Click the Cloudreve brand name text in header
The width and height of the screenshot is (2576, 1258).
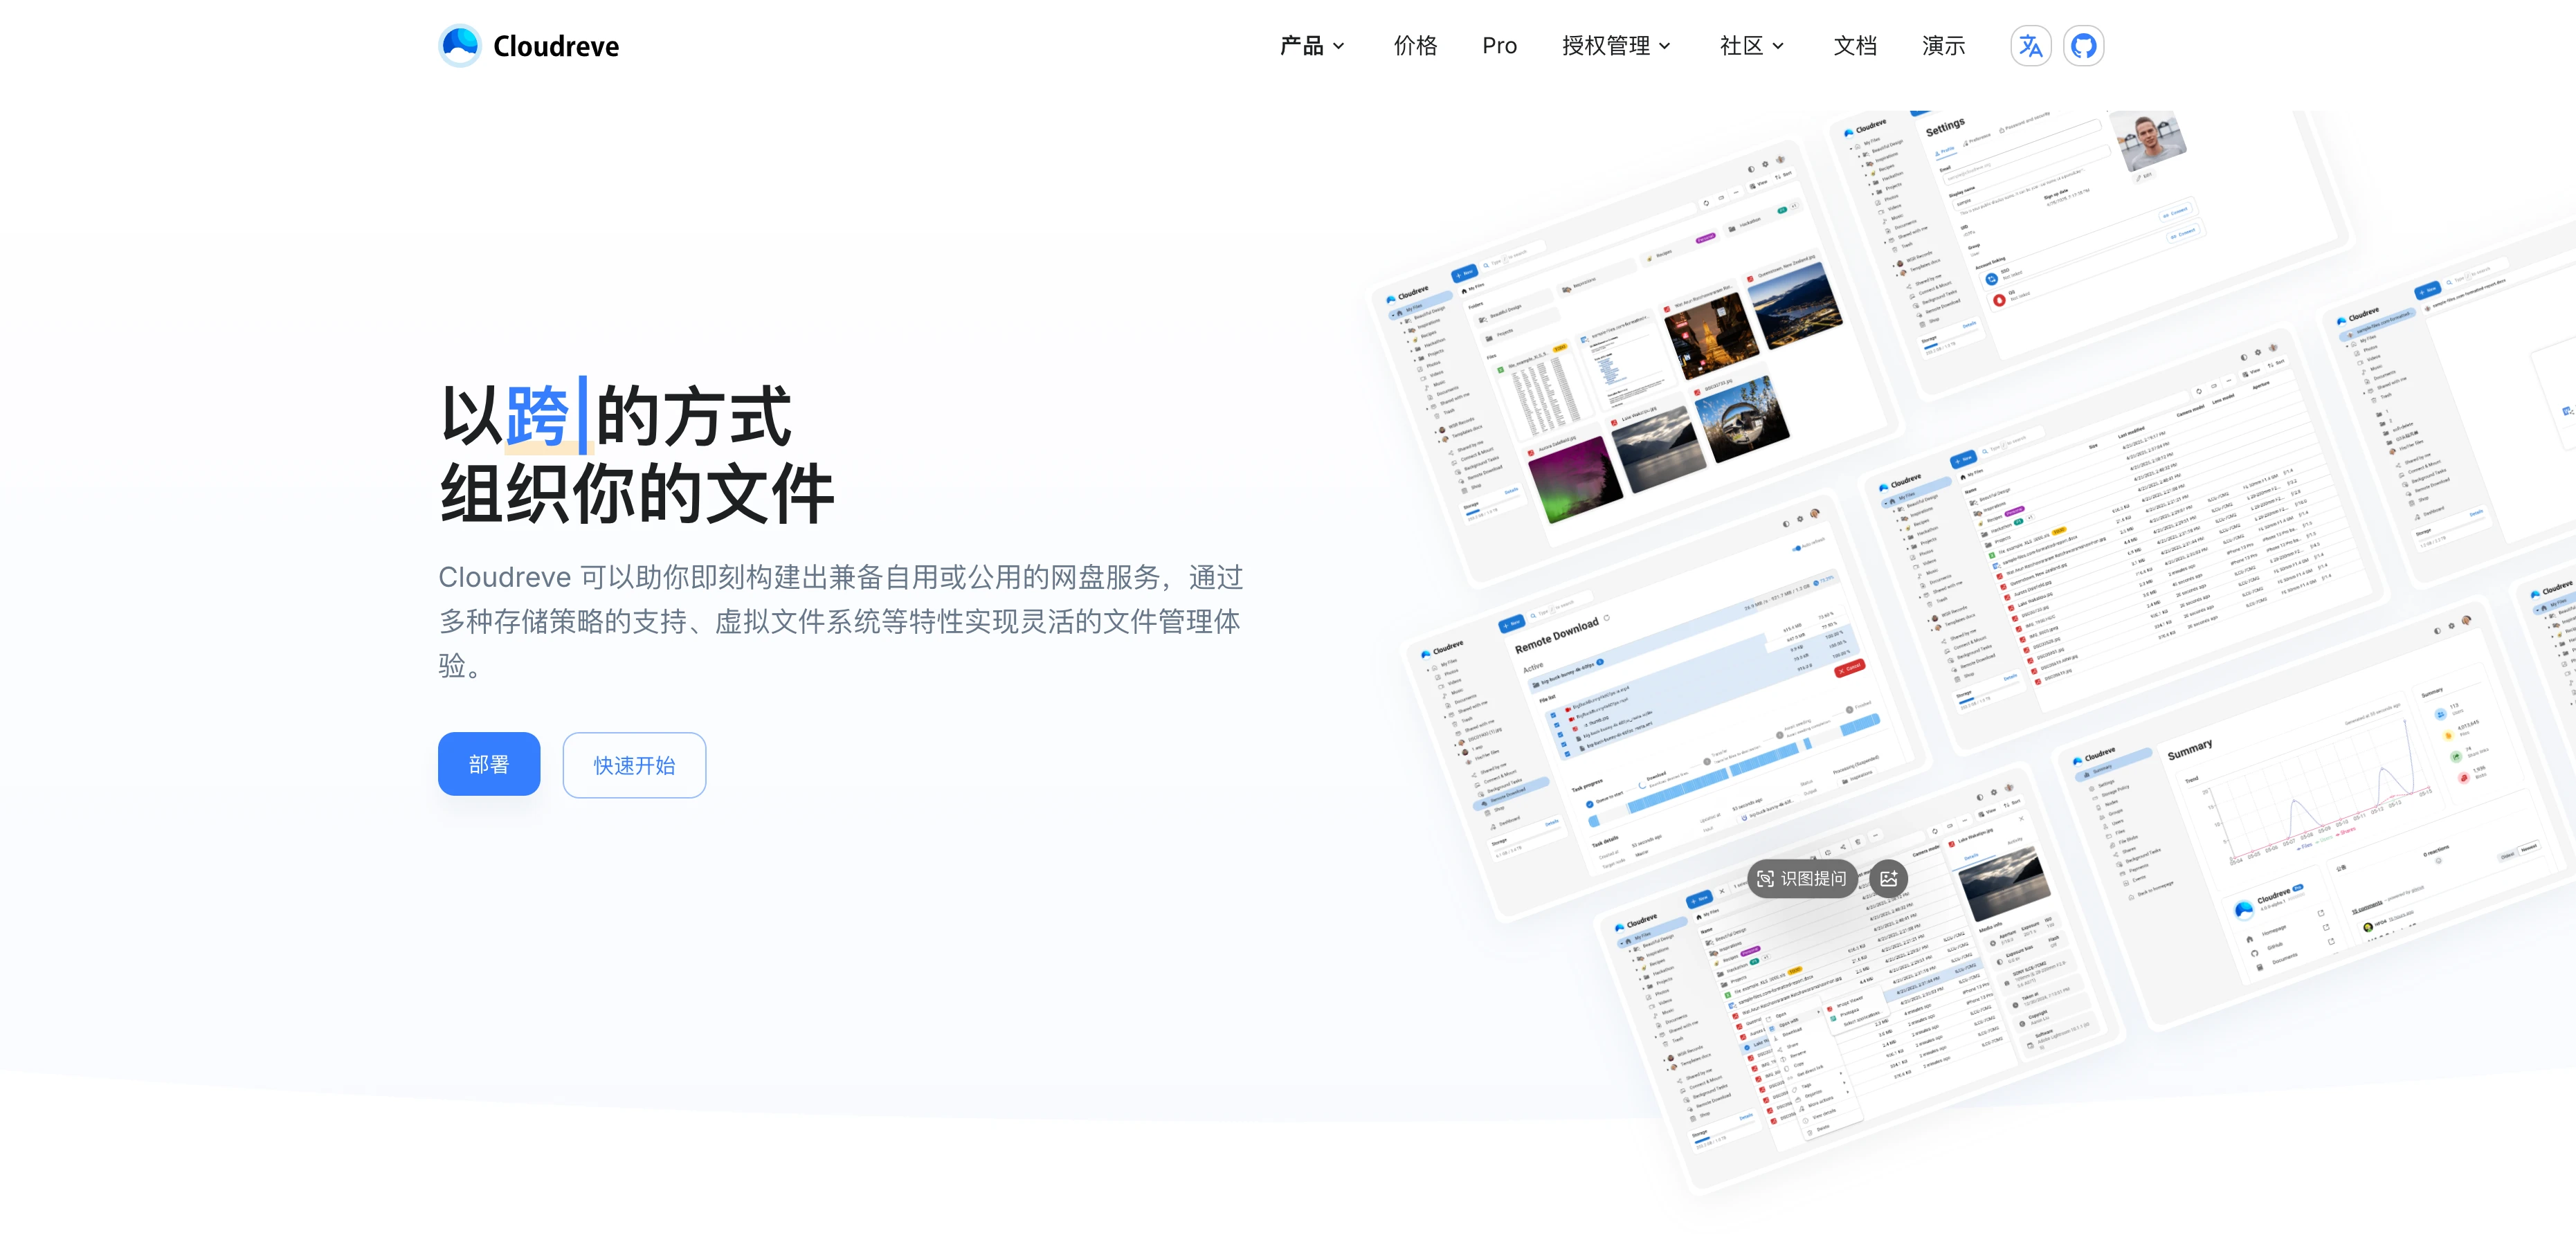tap(556, 46)
